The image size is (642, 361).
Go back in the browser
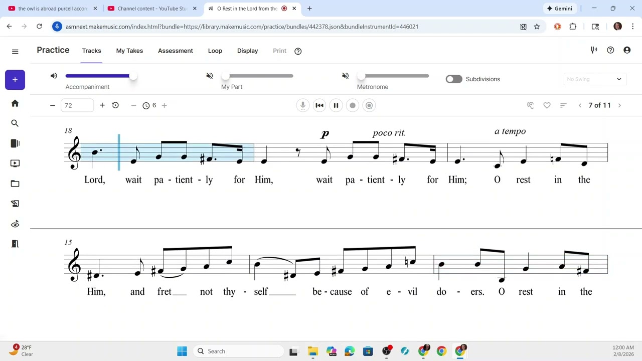[9, 27]
